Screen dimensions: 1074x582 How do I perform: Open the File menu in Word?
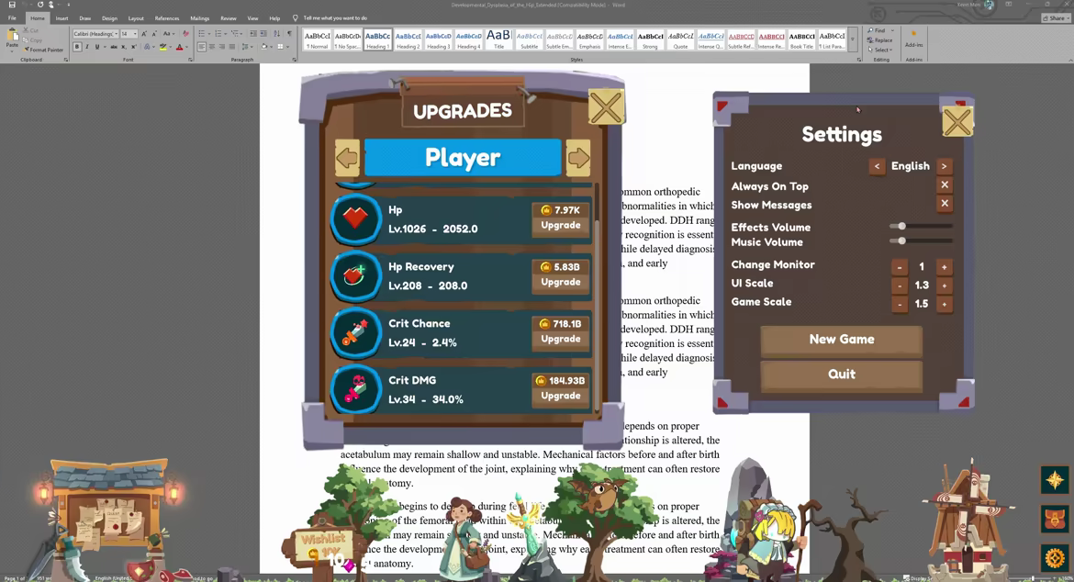click(12, 18)
